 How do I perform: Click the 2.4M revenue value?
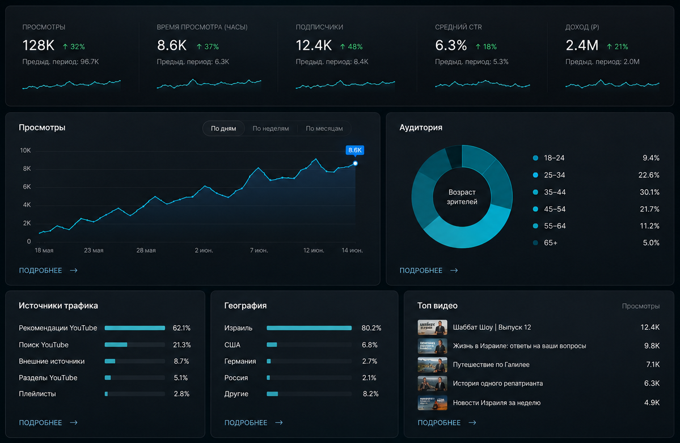click(582, 45)
